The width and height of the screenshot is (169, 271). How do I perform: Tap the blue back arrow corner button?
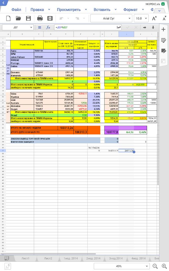pos(3,3)
